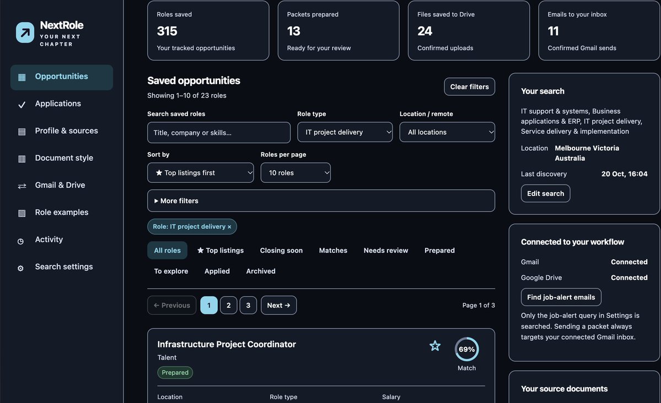Click the Applications checkmark icon
Screen dimensions: 661x403
22,105
